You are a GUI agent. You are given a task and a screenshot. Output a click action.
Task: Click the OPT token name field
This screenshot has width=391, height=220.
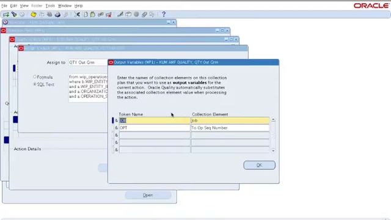pyautogui.click(x=155, y=128)
